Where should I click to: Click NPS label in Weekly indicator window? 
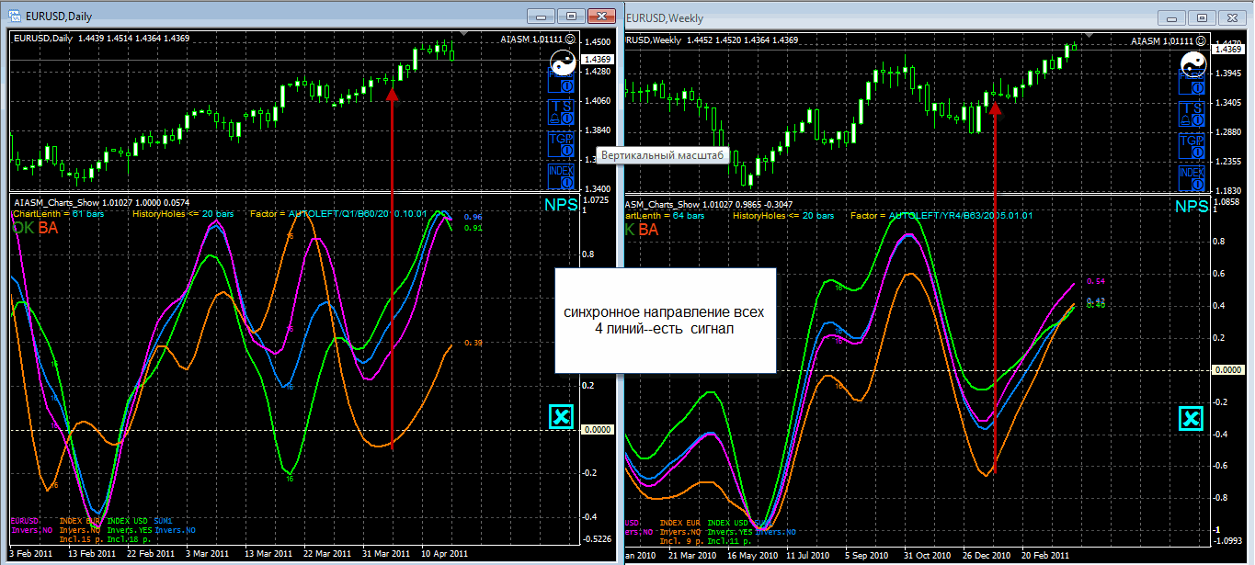pos(1192,206)
